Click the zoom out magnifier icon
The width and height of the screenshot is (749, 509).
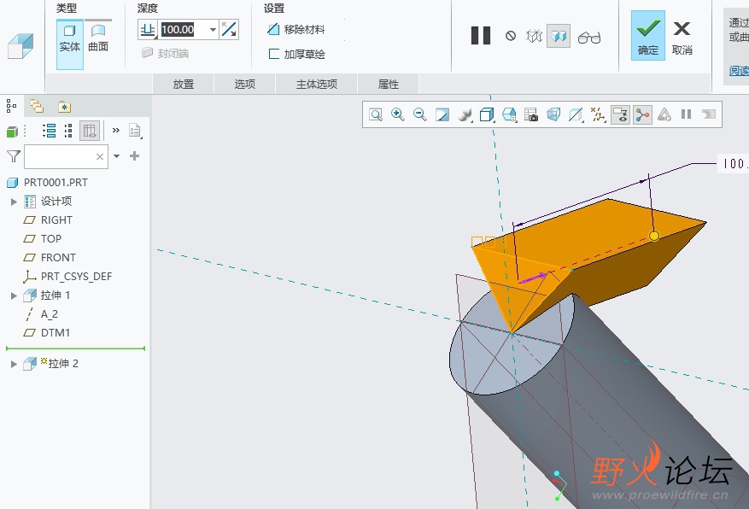coord(419,114)
